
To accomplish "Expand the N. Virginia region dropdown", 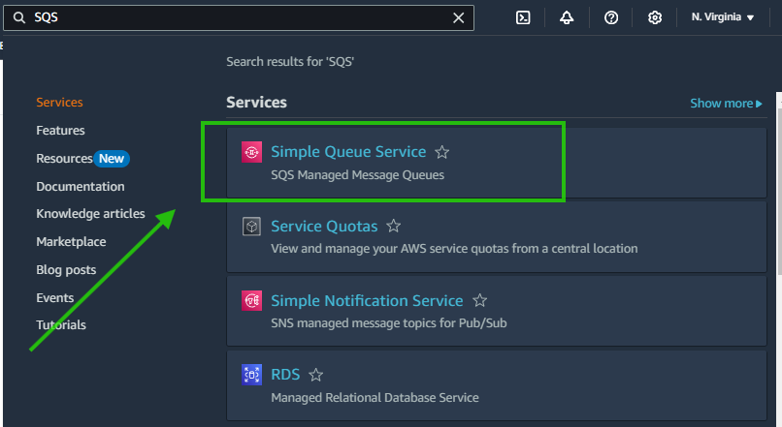I will click(723, 17).
